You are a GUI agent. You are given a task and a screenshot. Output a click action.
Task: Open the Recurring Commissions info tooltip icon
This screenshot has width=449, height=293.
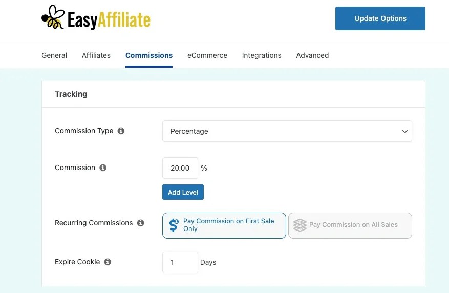tap(140, 223)
